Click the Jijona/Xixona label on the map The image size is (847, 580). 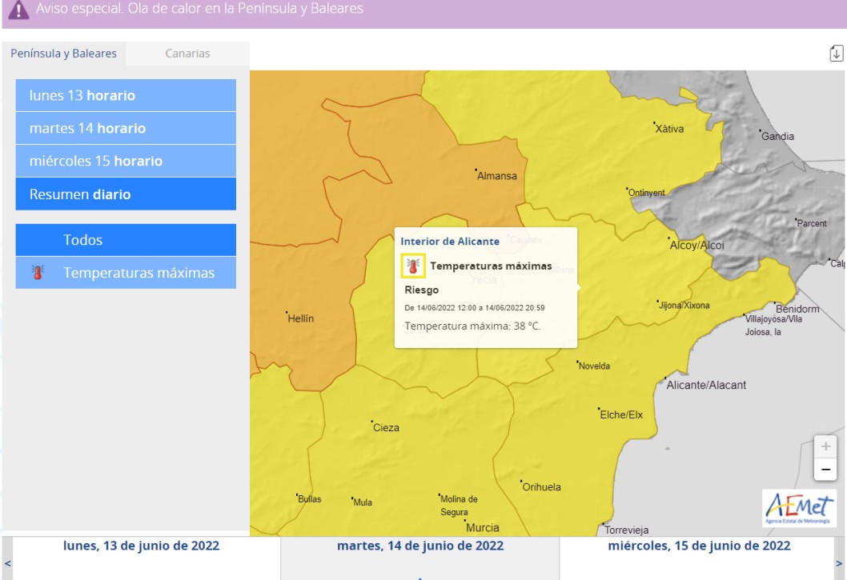(684, 305)
